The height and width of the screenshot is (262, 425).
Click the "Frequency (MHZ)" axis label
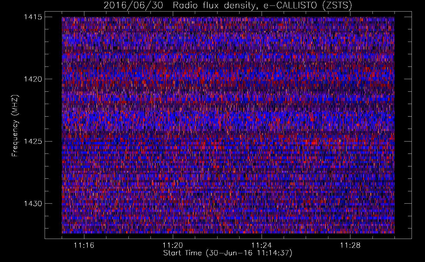pos(15,126)
